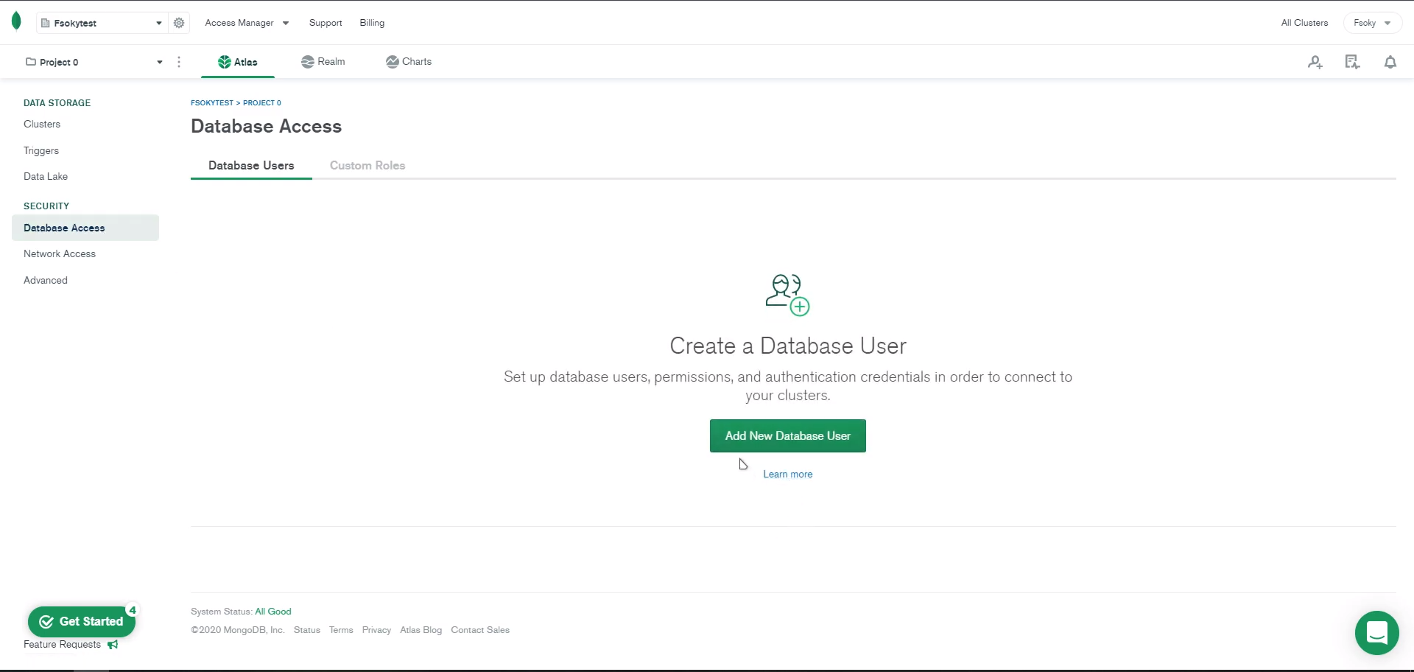Click the invite user icon
The image size is (1414, 672).
click(x=1315, y=62)
